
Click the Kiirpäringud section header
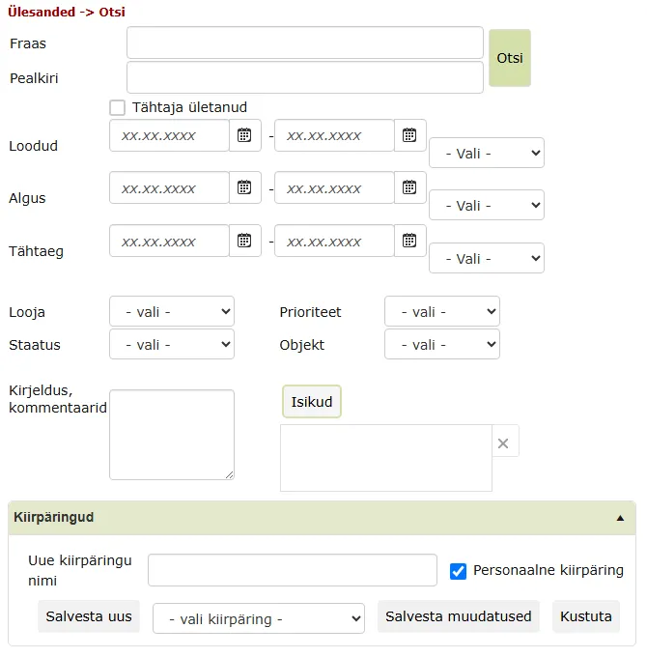pyautogui.click(x=322, y=518)
